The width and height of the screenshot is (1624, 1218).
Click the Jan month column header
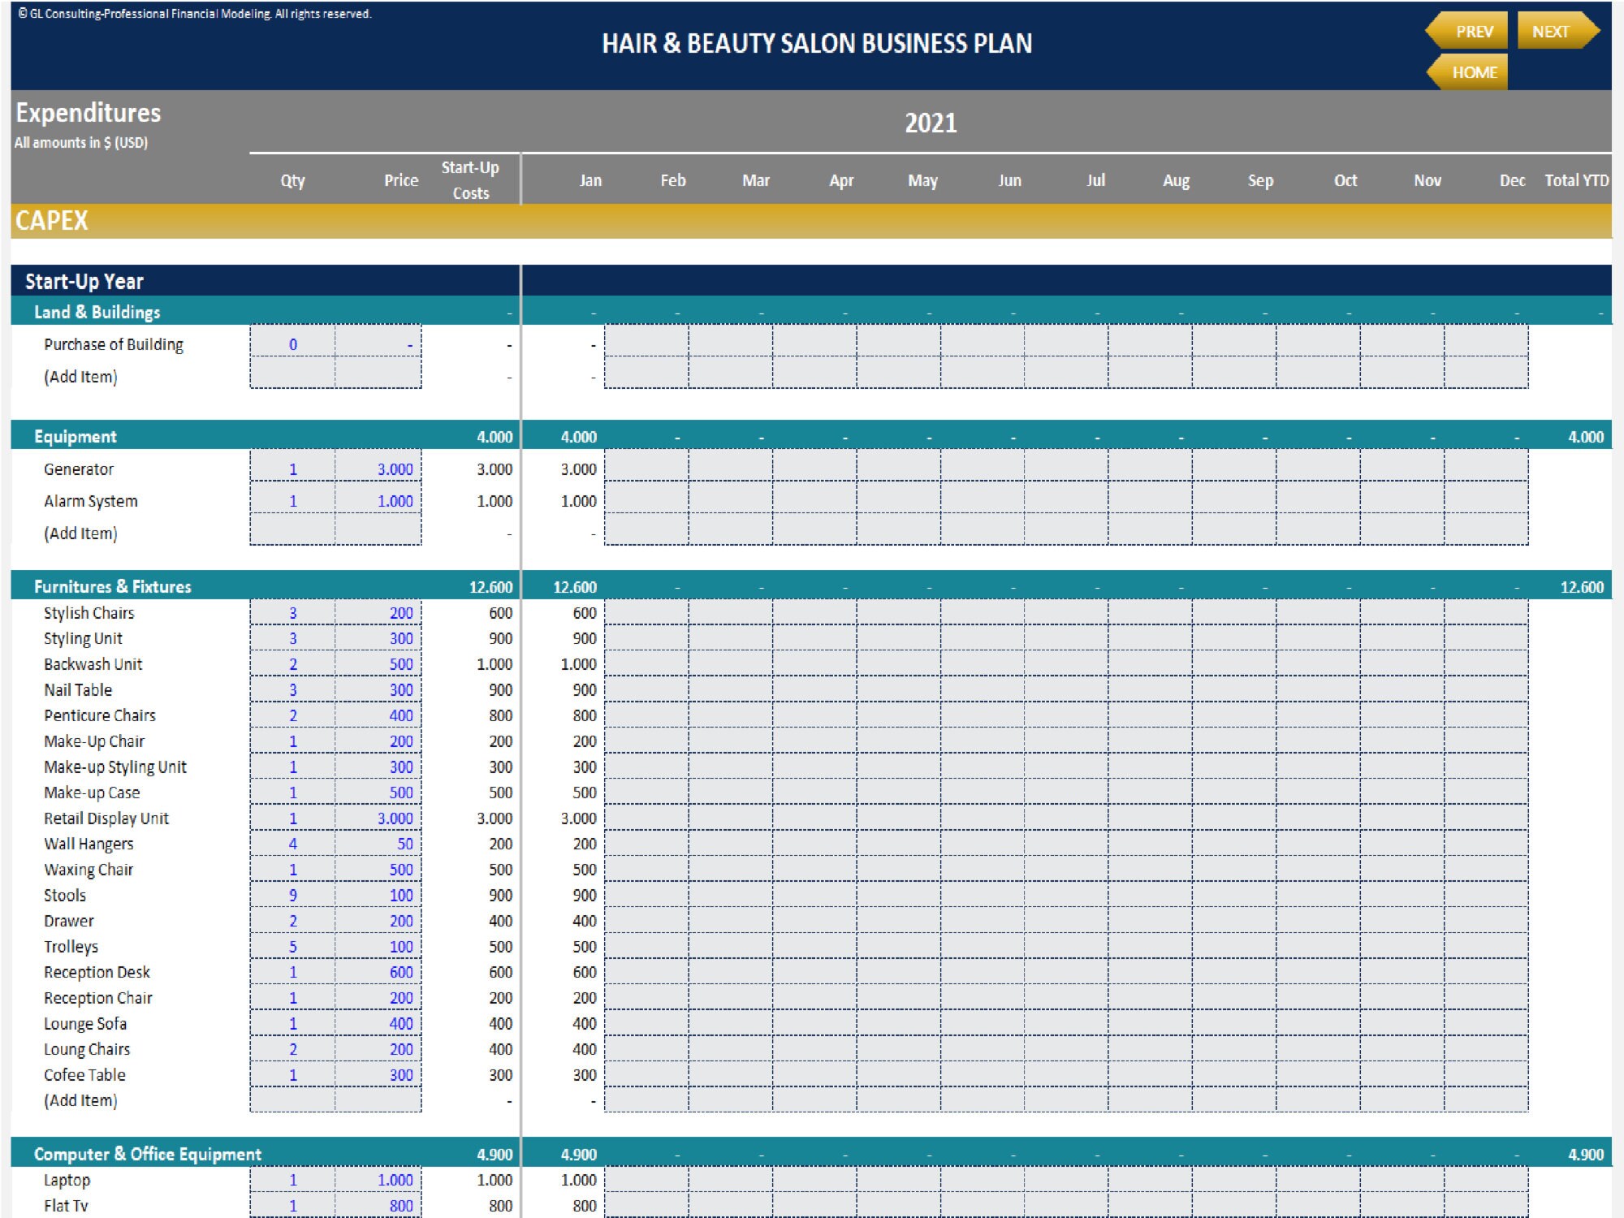590,180
